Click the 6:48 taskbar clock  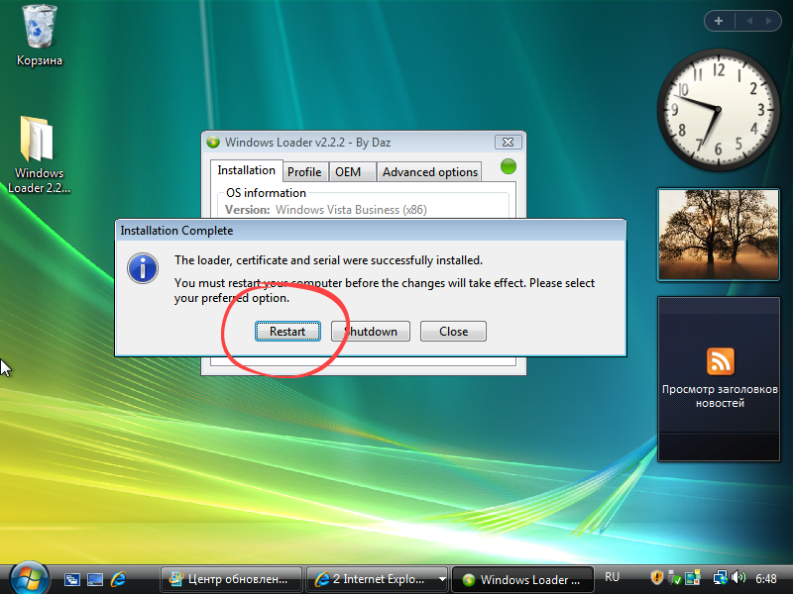pos(766,578)
